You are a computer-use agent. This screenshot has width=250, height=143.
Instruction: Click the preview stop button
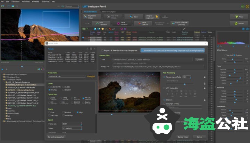pyautogui.click(x=7, y=69)
